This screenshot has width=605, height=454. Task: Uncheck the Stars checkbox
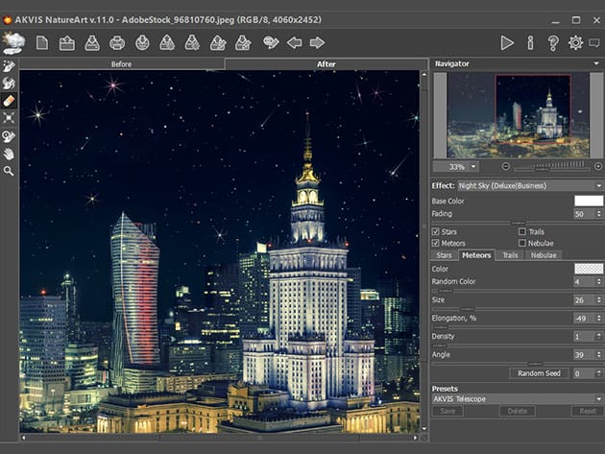point(437,231)
